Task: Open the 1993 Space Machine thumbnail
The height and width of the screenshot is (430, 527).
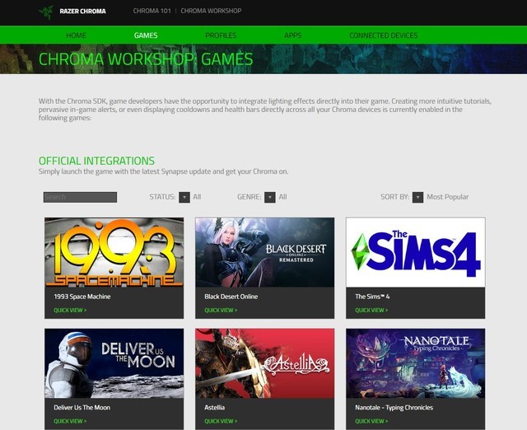Action: click(x=114, y=253)
